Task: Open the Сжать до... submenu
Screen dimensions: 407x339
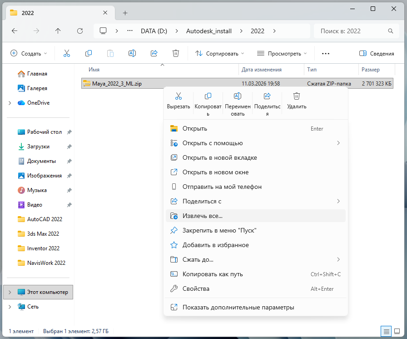Action: pos(255,260)
